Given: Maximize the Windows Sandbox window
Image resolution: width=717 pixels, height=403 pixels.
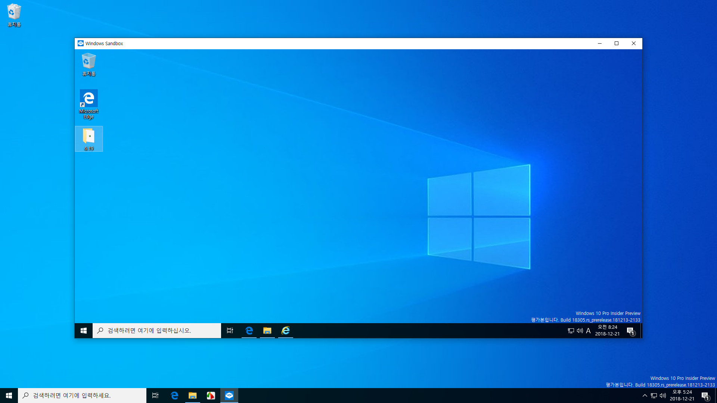Looking at the screenshot, I should point(617,43).
